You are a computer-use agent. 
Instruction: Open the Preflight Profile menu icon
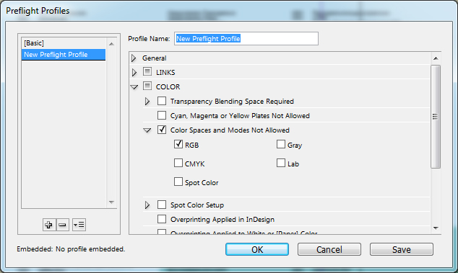(79, 225)
